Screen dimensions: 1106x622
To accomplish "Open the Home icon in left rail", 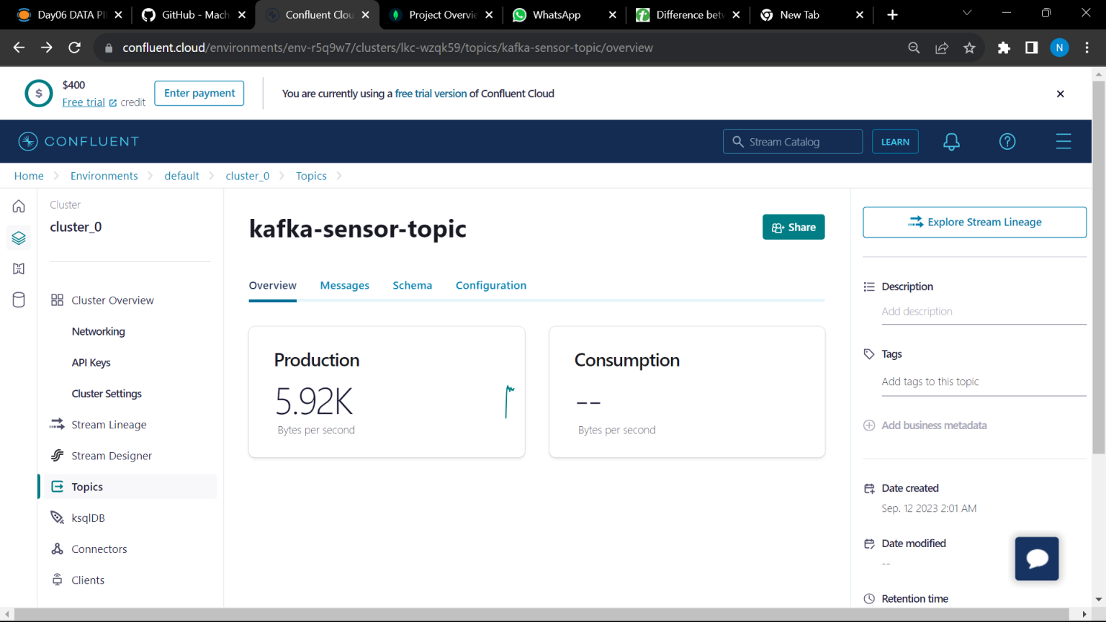I will pos(18,206).
